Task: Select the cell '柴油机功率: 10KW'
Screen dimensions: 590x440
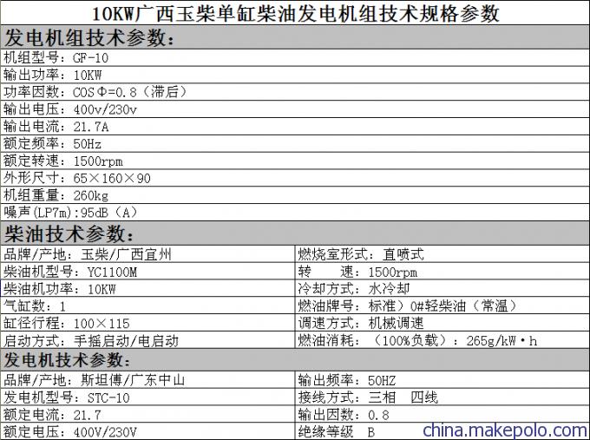Action: click(147, 288)
